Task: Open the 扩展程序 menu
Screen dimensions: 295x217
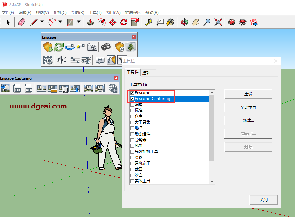Action: pyautogui.click(x=133, y=13)
